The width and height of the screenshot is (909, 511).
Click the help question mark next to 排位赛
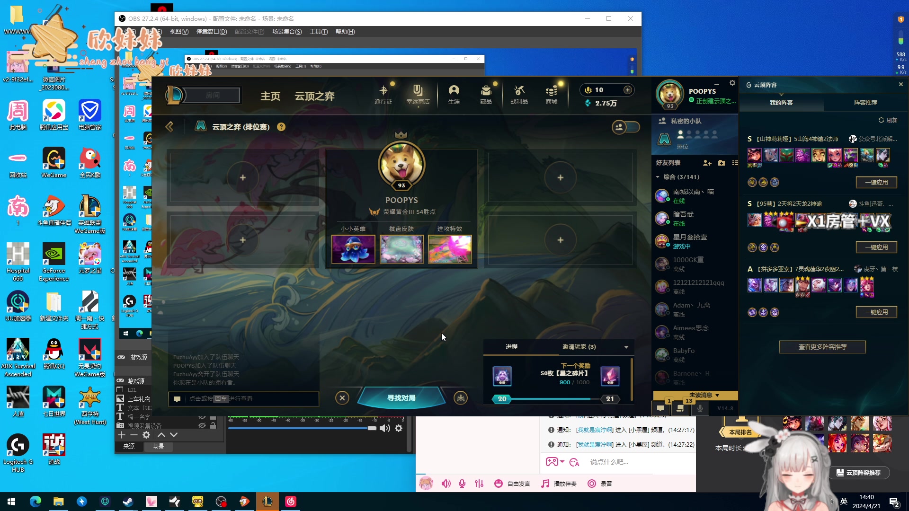281,127
